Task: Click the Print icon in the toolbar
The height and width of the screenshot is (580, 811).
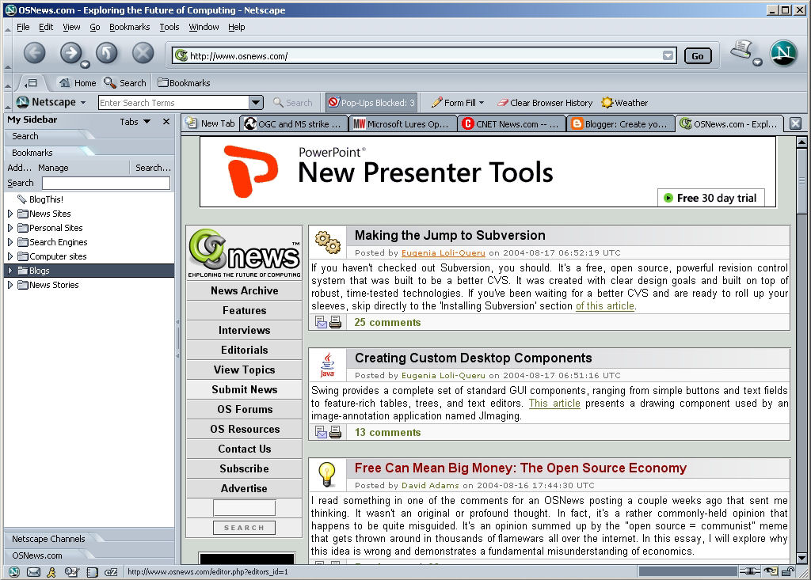Action: [741, 51]
